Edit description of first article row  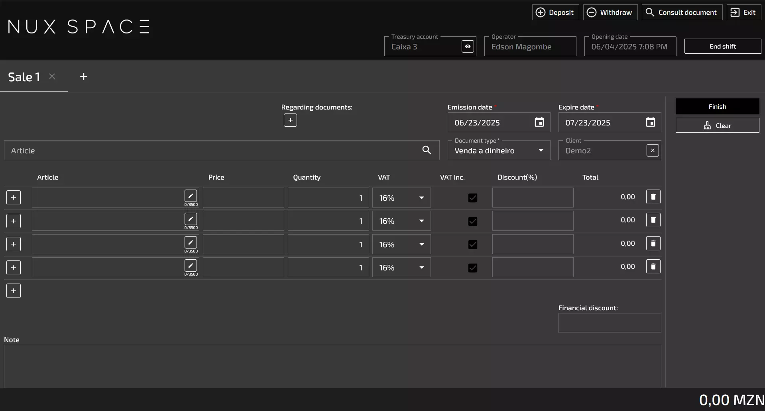[191, 196]
